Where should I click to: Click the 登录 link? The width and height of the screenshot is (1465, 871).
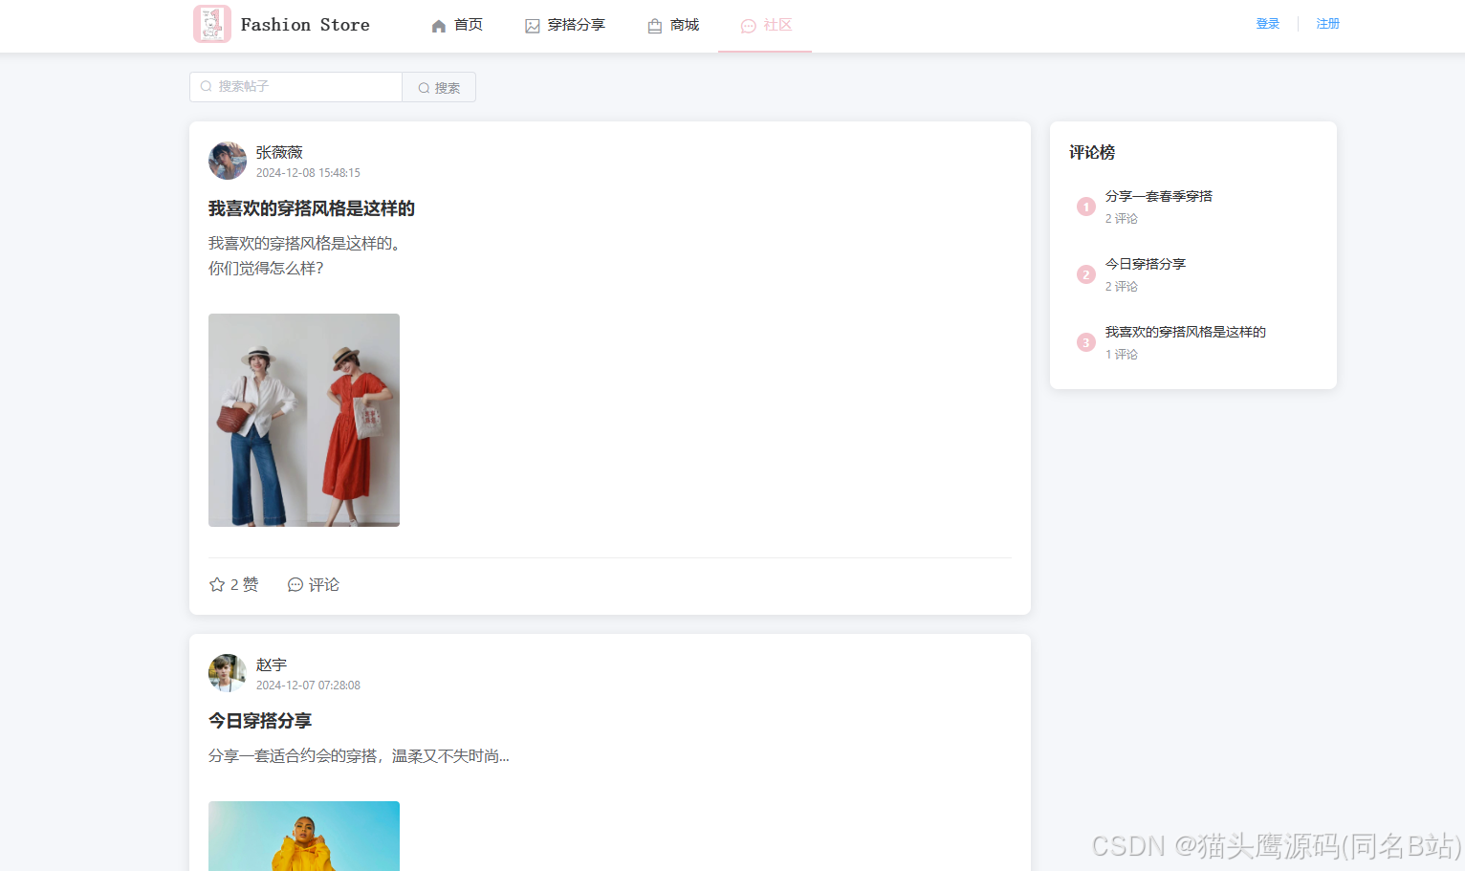1268,24
